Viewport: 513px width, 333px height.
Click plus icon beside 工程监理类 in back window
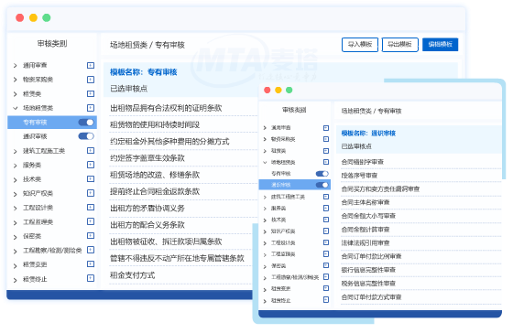click(x=91, y=221)
